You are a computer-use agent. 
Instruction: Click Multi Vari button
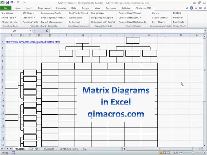point(178,17)
